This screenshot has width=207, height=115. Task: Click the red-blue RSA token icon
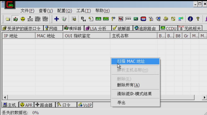pos(143,19)
